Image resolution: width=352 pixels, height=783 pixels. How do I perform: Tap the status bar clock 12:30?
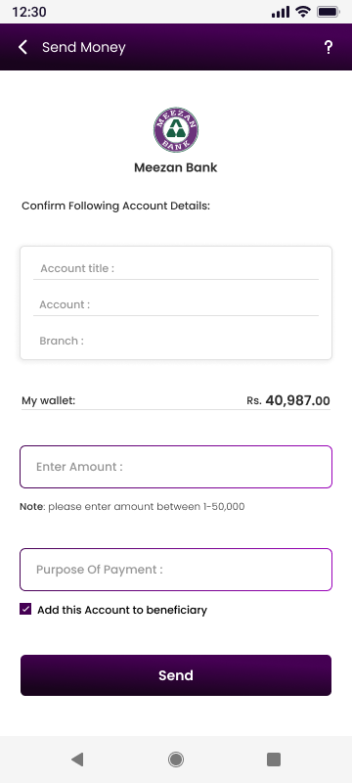pos(29,12)
